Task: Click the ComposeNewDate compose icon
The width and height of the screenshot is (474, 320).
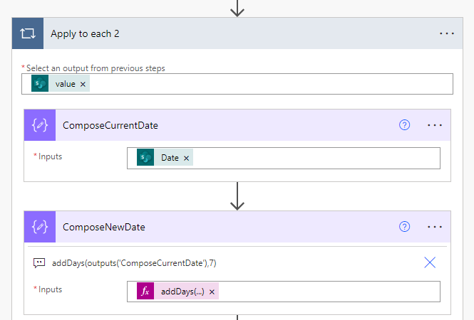Action: point(40,227)
